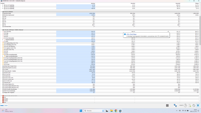Click the taskbar clock and date
This screenshot has width=201, height=113.
click(194, 111)
